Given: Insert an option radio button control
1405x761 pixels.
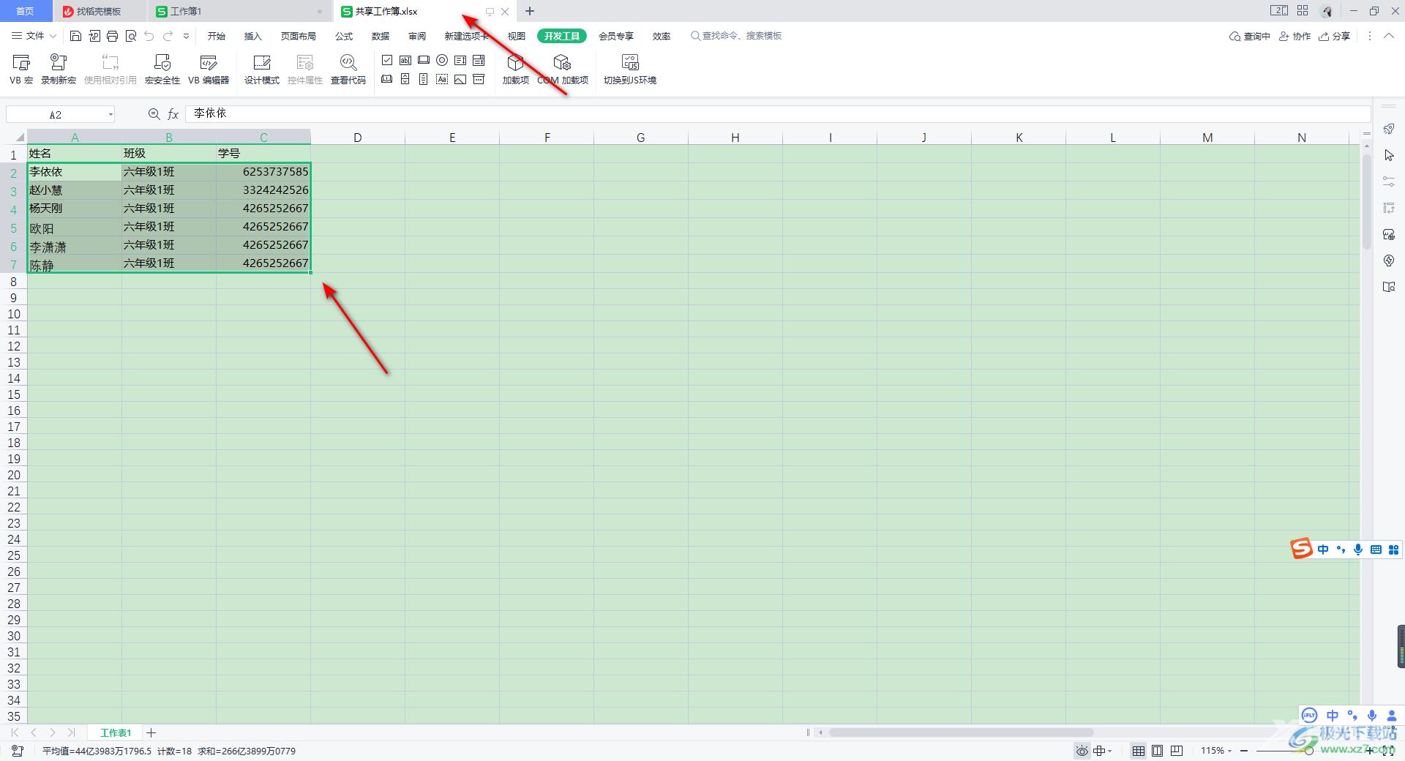Looking at the screenshot, I should pos(442,60).
